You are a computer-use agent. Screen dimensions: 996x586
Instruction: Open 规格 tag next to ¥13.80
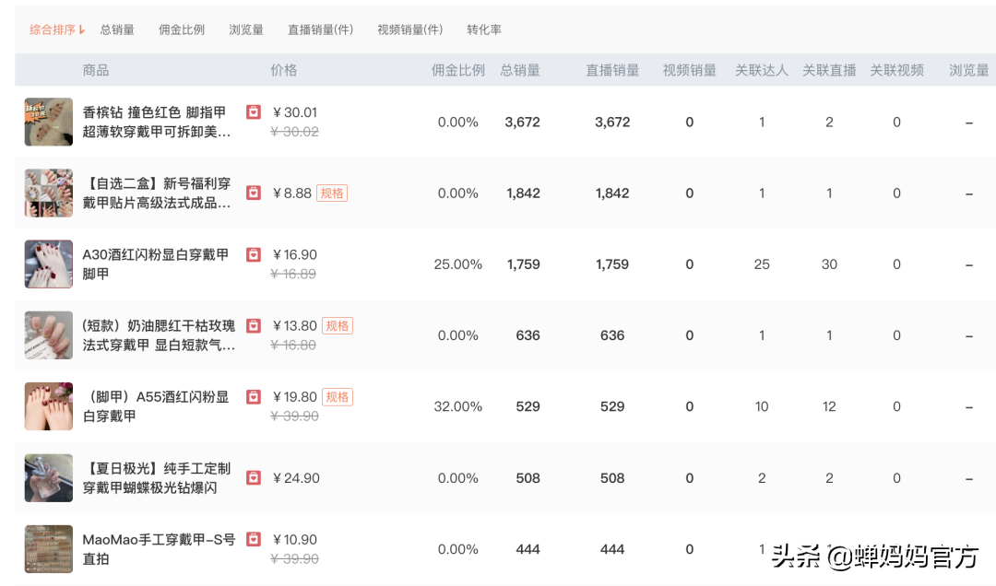tap(338, 325)
